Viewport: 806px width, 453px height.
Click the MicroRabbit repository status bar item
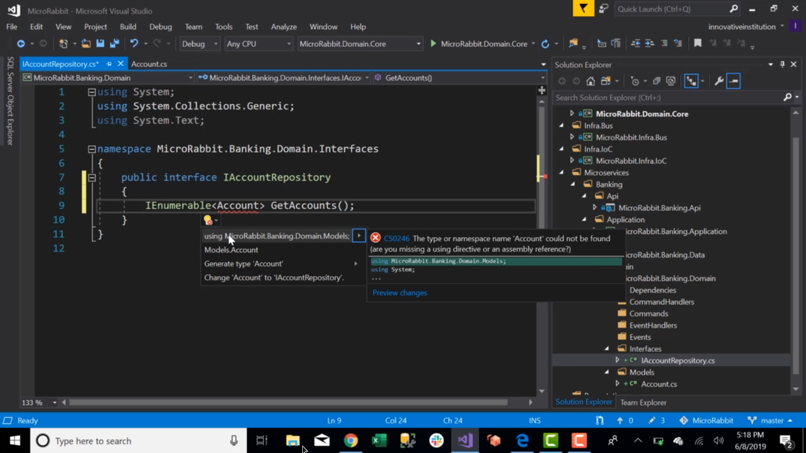click(x=706, y=421)
